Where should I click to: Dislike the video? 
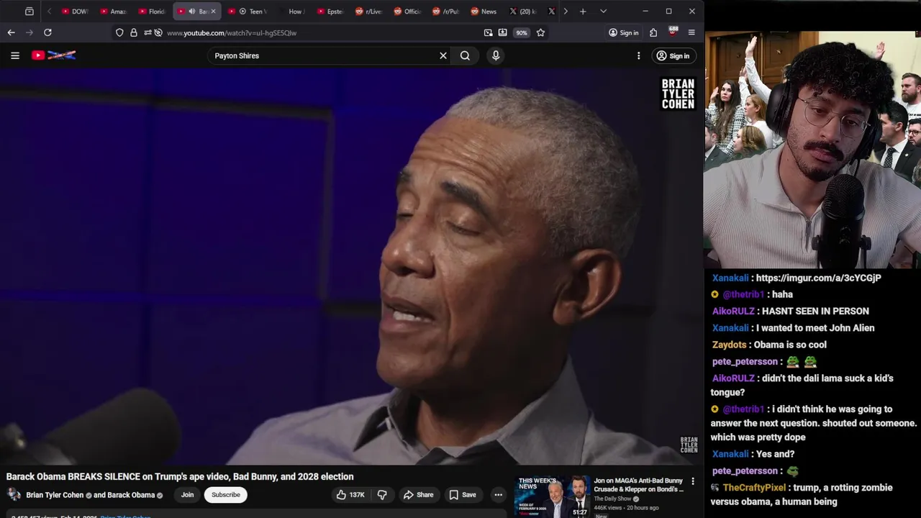tap(382, 494)
